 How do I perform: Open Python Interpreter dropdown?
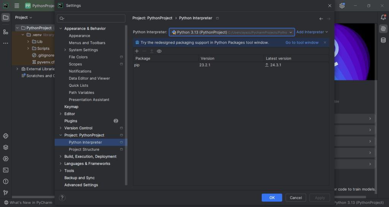click(232, 32)
